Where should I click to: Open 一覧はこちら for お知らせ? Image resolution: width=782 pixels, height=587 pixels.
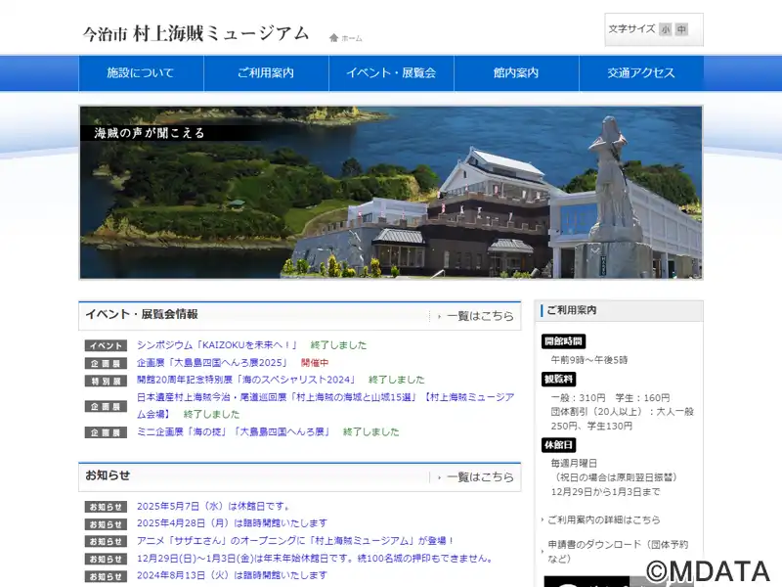point(479,477)
